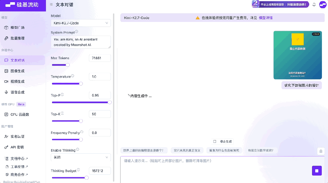
Task: Click the Max Tokens slider handle
Action: [68, 65]
